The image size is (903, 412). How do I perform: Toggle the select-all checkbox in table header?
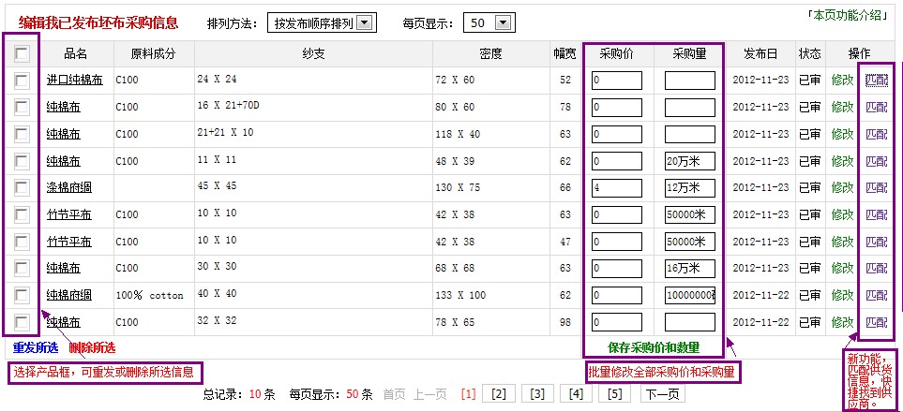[x=22, y=54]
